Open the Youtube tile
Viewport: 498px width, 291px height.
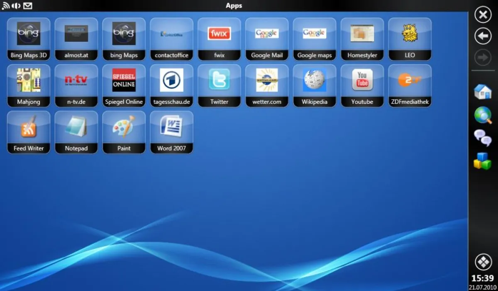pos(362,86)
